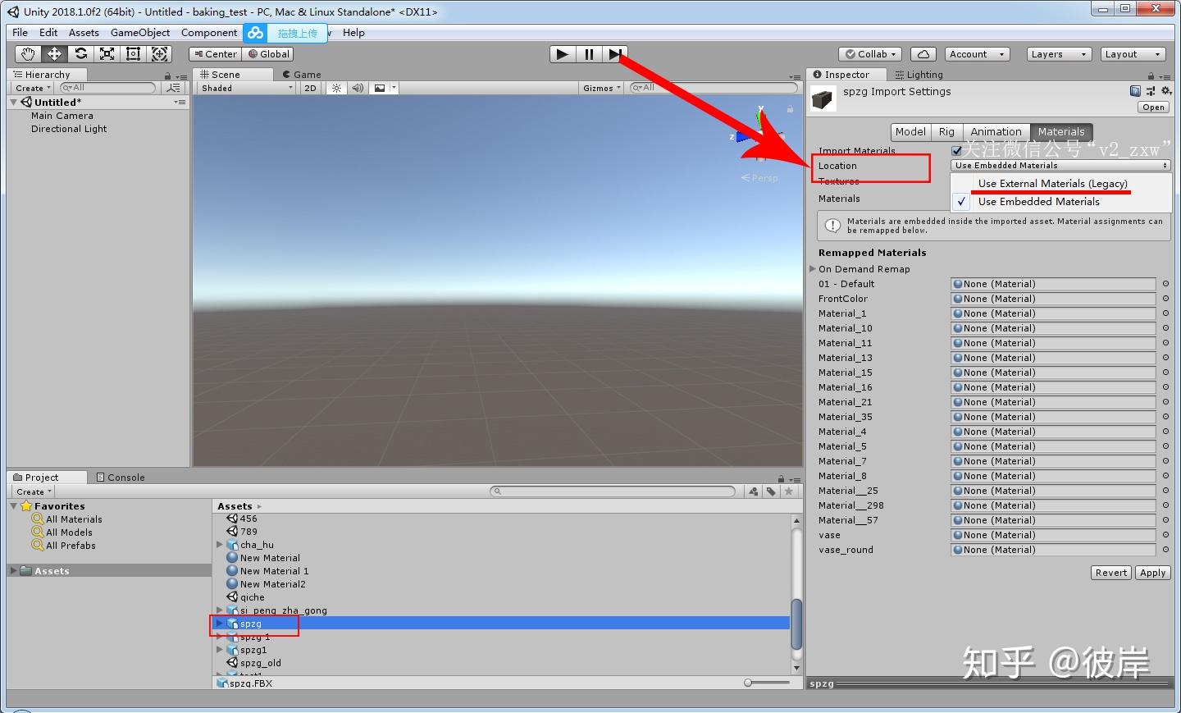
Task: Switch to the Lighting tab
Action: pyautogui.click(x=919, y=75)
